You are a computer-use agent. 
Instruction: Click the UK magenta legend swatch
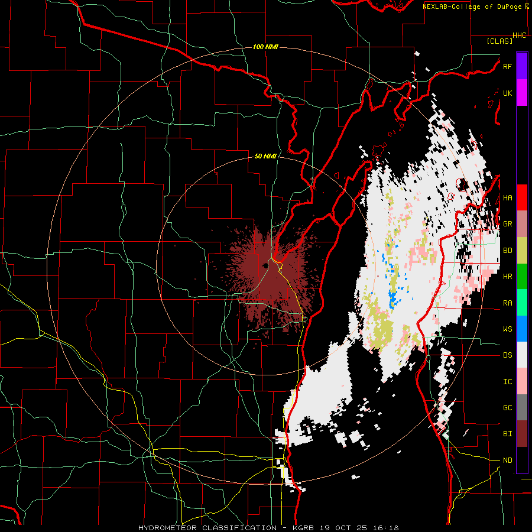tap(522, 93)
